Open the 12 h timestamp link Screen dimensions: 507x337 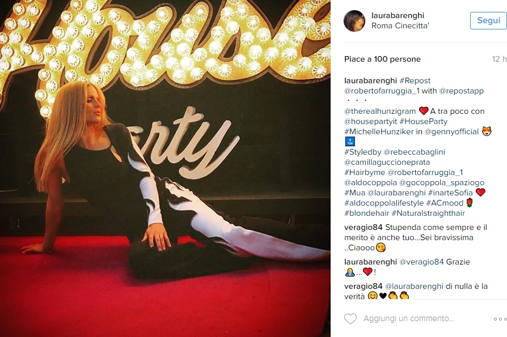pos(499,59)
